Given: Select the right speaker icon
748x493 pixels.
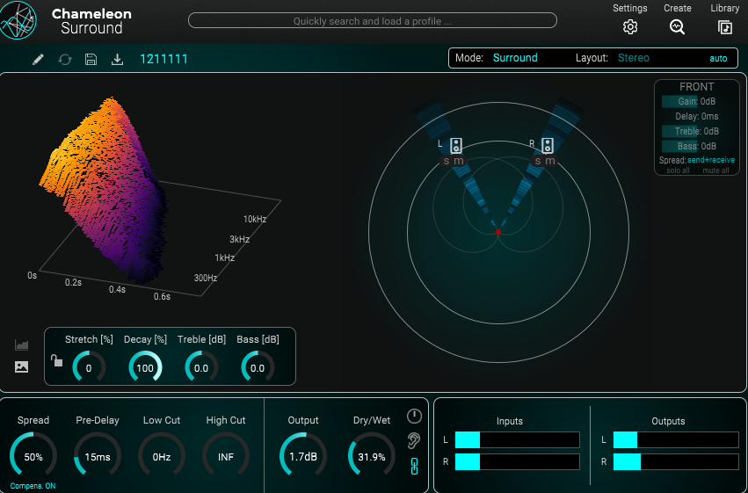Looking at the screenshot, I should tap(548, 145).
